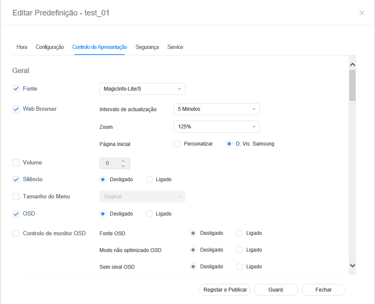Viewport: 375px width, 304px height.
Task: Enable the Tamanho do Menu checkbox
Action: (16, 197)
